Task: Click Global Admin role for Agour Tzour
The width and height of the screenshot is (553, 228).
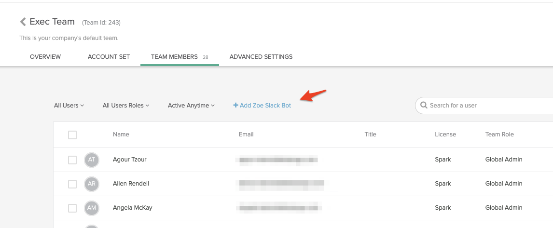Action: (504, 160)
